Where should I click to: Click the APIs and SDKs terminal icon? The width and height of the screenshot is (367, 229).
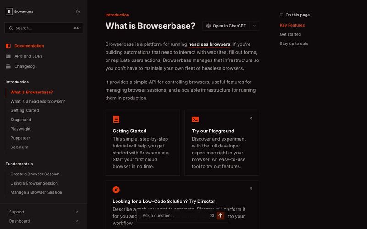click(x=8, y=56)
